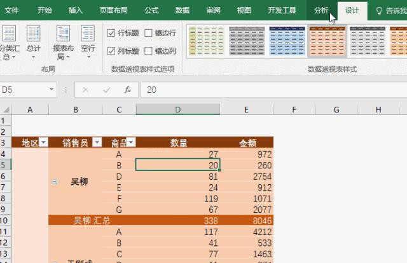
Task: Switch to the 视图 view tab
Action: 244,10
